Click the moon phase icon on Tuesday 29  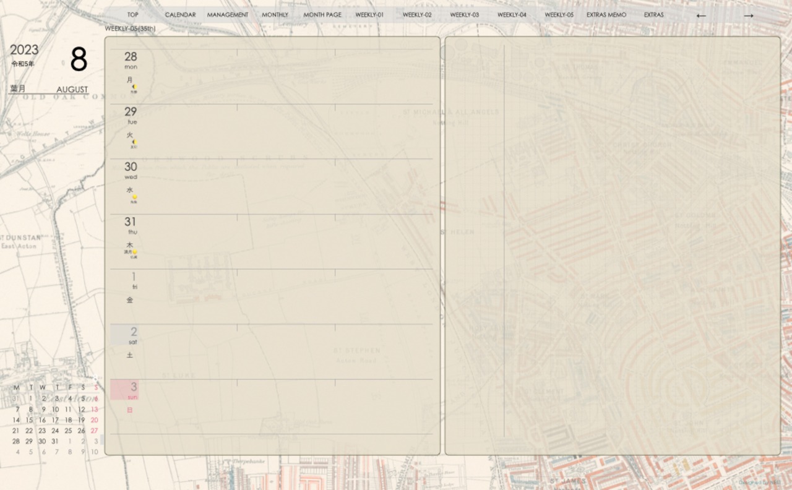[134, 143]
